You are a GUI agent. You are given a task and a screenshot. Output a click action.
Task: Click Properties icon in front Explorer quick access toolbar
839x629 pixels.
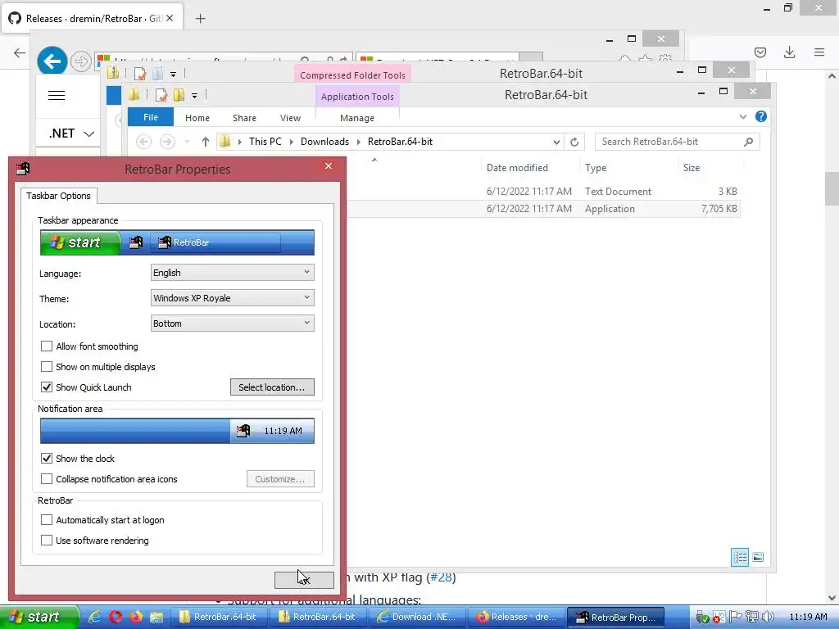pyautogui.click(x=161, y=95)
